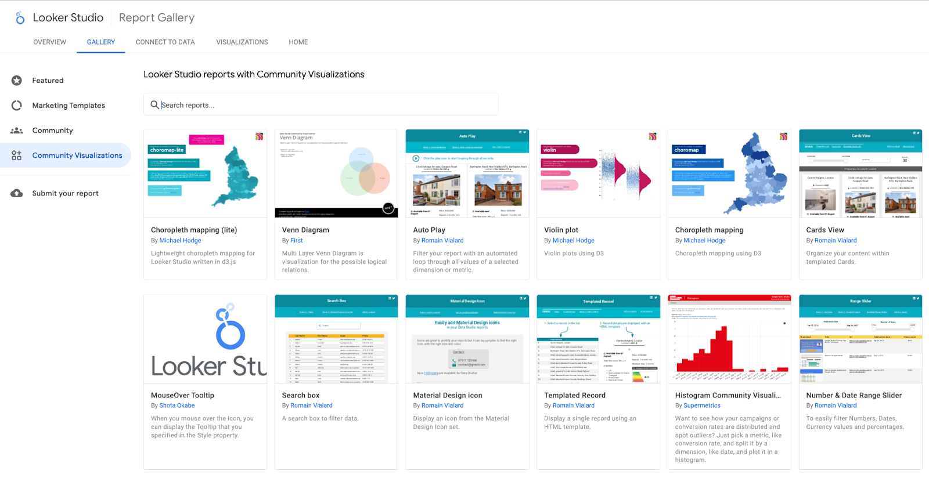Switch to the Visualizations tab
This screenshot has height=478, width=929.
242,42
